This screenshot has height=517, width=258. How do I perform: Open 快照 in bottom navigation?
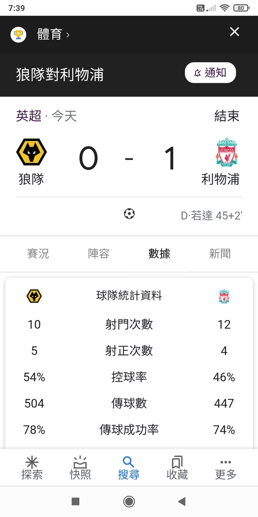point(80,468)
